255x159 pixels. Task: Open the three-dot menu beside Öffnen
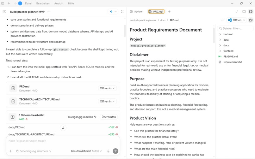tap(222, 20)
